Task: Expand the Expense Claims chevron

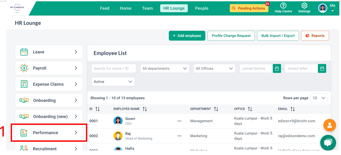Action: 76,84
